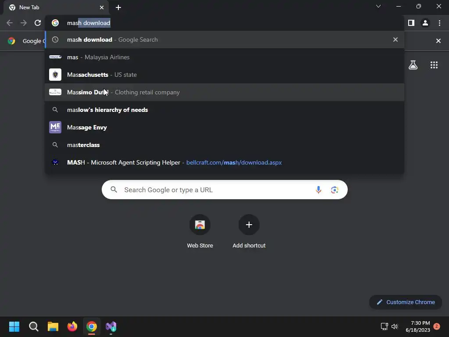Open the Chrome profile icon

pos(425,23)
